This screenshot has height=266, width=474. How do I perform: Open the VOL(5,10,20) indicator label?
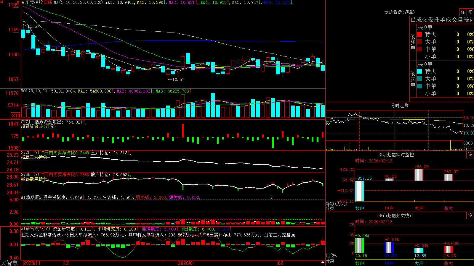click(35, 91)
